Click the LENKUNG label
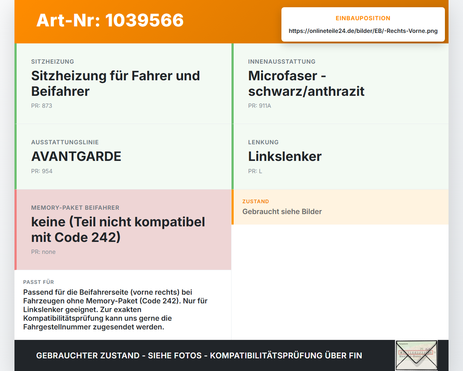The height and width of the screenshot is (371, 463). click(x=263, y=142)
